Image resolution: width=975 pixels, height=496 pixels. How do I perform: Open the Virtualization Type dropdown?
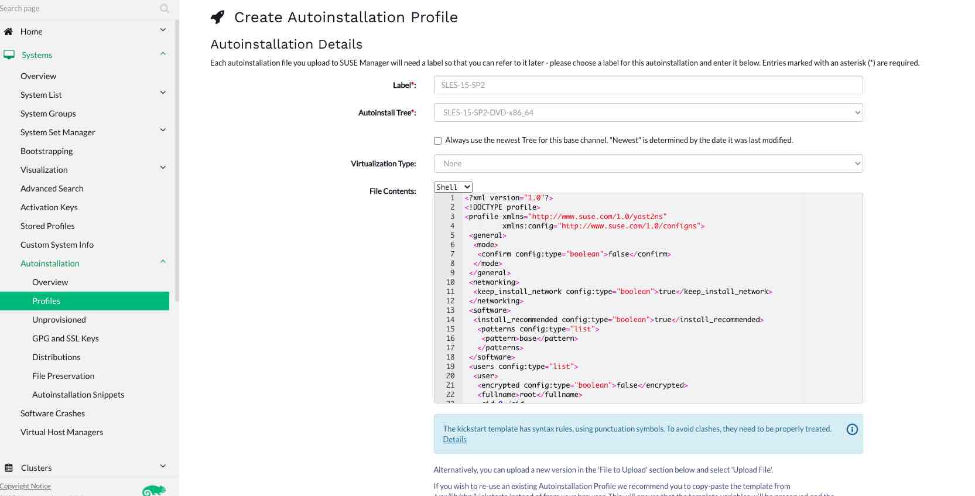pos(648,163)
